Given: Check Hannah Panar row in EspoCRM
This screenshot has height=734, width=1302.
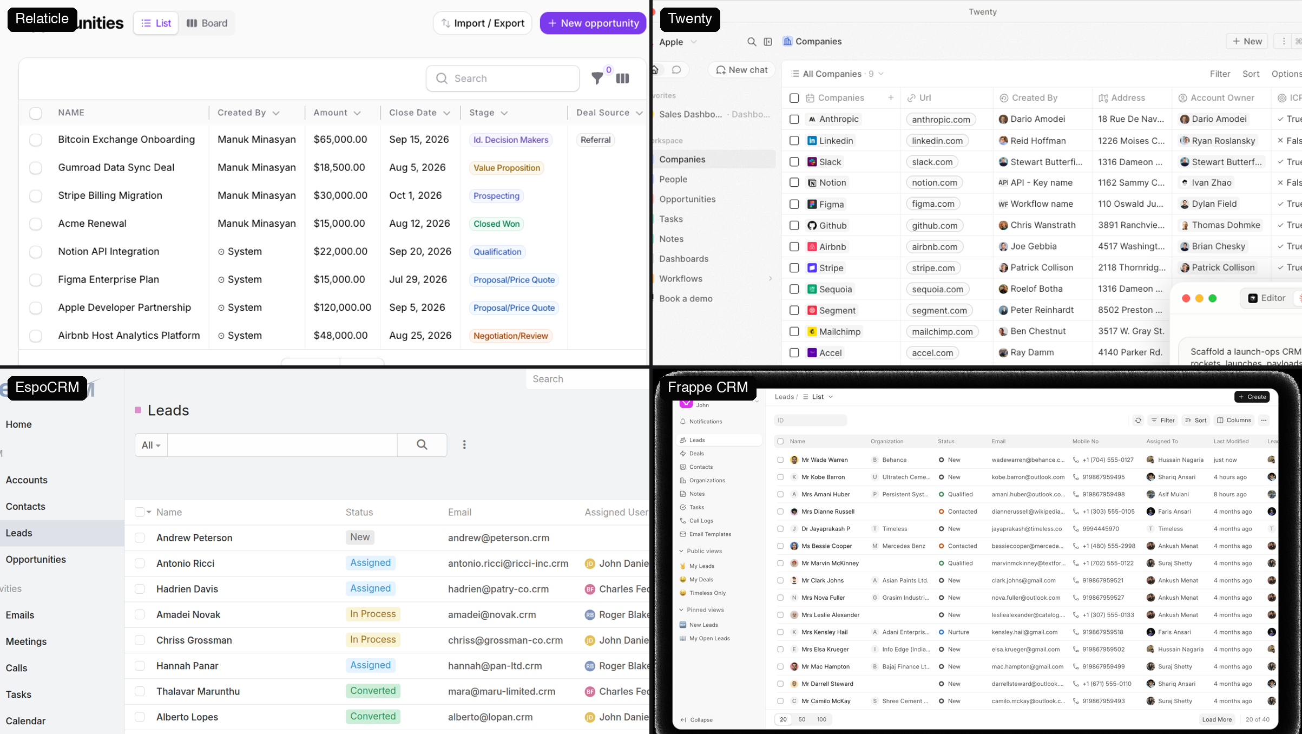Looking at the screenshot, I should pos(140,666).
